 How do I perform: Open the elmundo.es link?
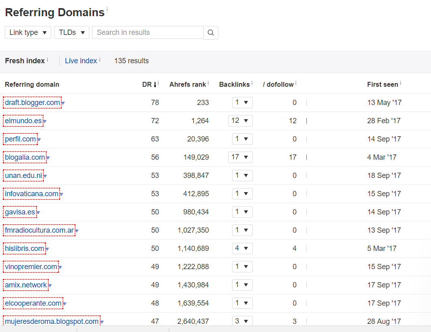(x=24, y=121)
